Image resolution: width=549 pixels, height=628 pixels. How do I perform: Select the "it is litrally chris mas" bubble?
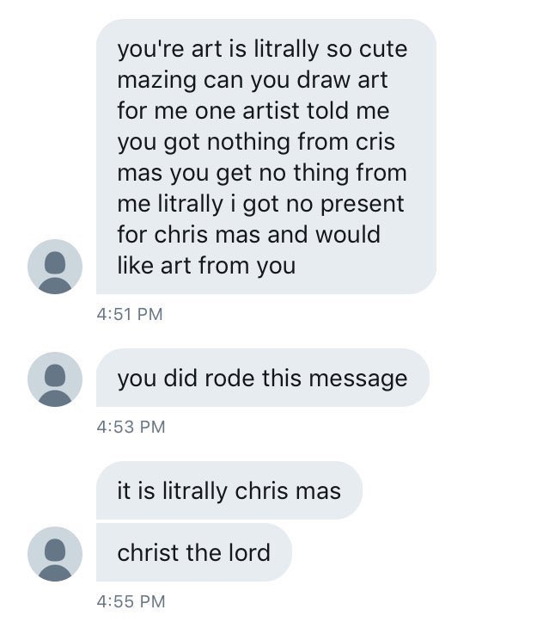click(229, 491)
